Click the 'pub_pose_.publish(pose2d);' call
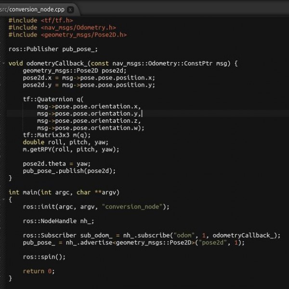The width and height of the screenshot is (289, 289). point(69,171)
